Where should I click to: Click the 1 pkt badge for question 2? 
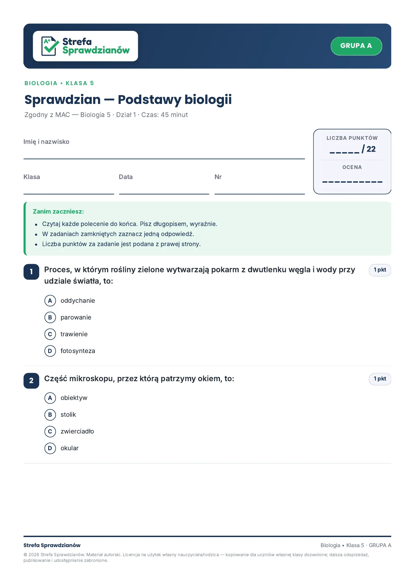click(380, 379)
